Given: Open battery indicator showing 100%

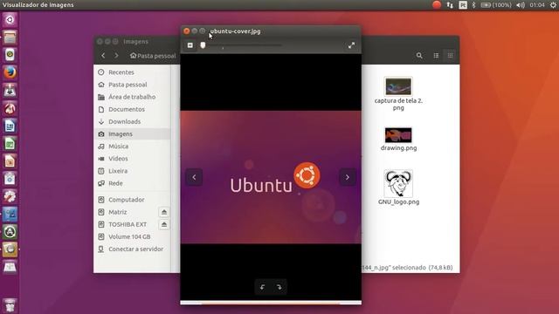Looking at the screenshot, I should pyautogui.click(x=496, y=4).
